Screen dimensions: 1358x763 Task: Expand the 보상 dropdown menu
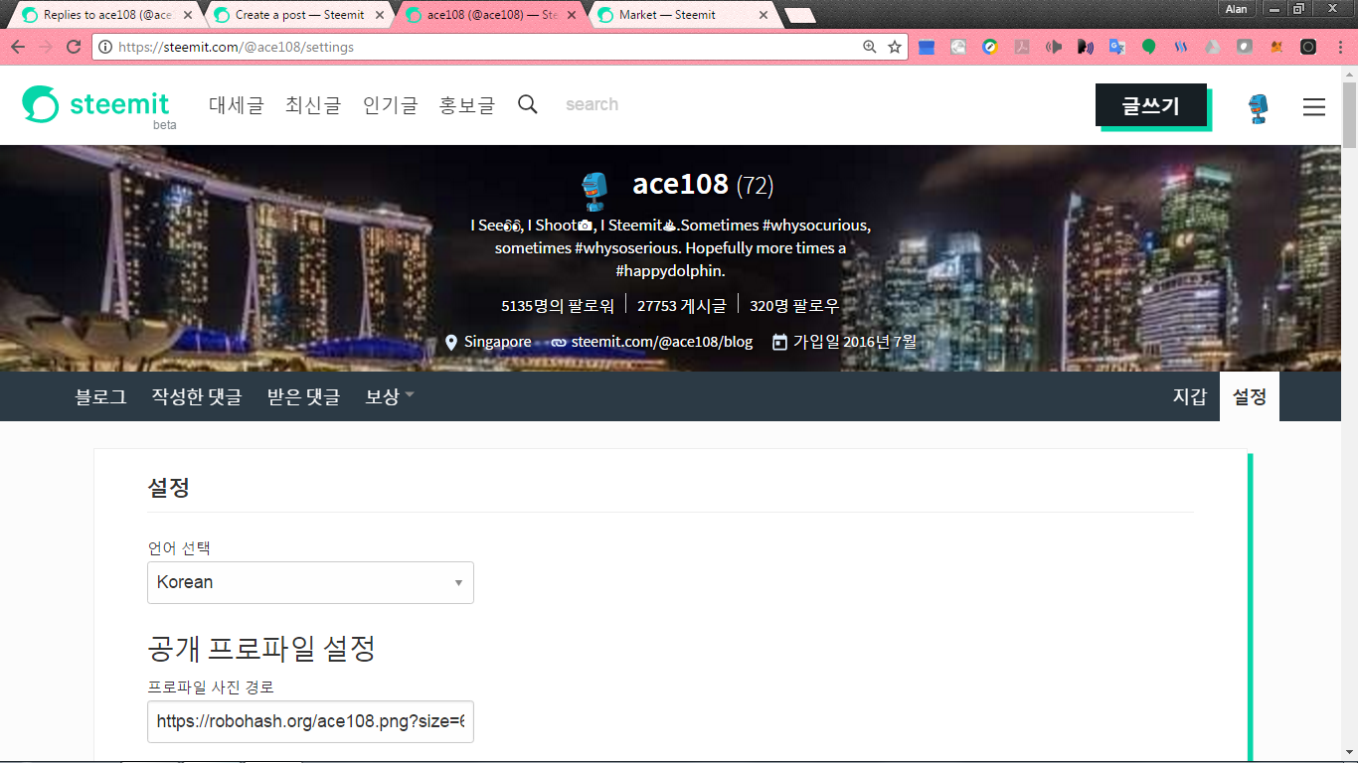pyautogui.click(x=389, y=396)
